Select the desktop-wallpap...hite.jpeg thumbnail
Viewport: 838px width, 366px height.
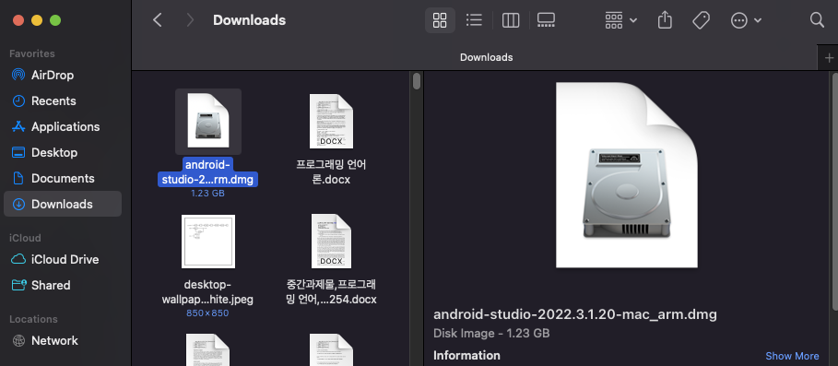click(208, 242)
